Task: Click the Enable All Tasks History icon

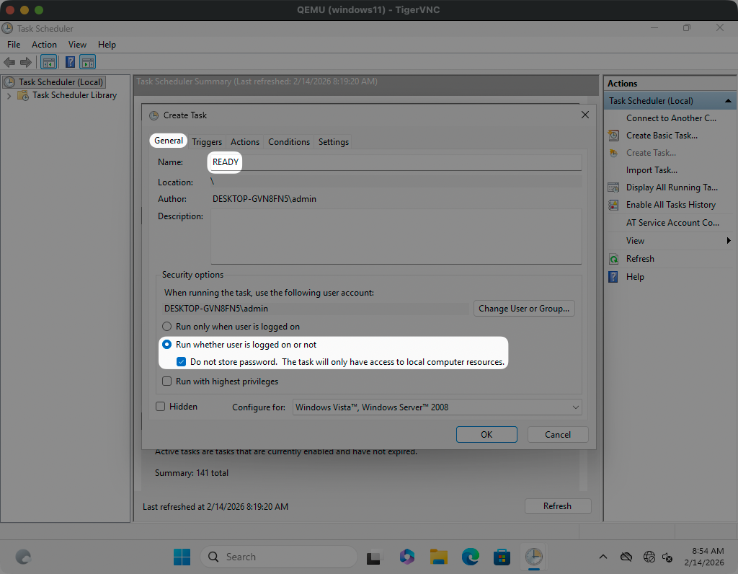Action: (613, 205)
